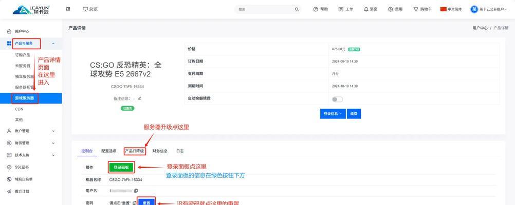Click the machine name CSGO-7hFh-16334 value

126,180
